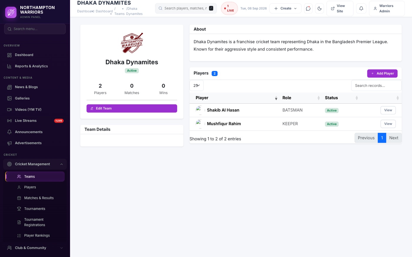This screenshot has height=257, width=412.
Task: Click the Northampton Warriors sidebar logo icon
Action: [11, 12]
